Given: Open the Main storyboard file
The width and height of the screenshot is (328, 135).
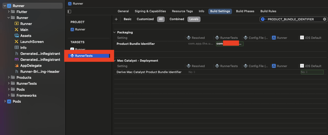Looking at the screenshot, I should [x=24, y=30].
